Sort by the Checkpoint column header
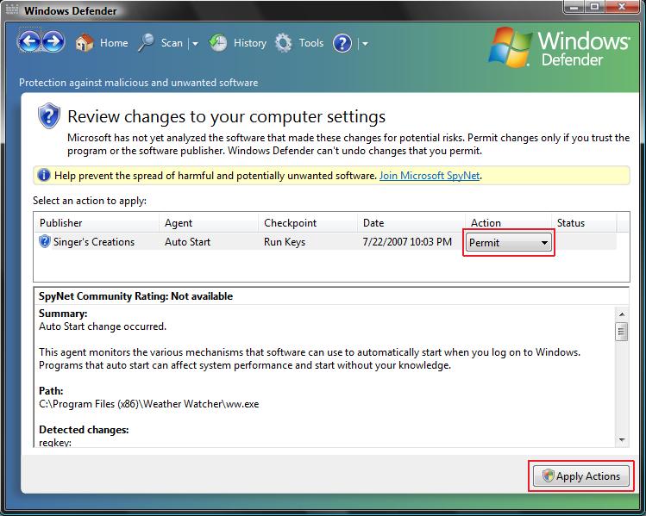The height and width of the screenshot is (516, 646). pyautogui.click(x=308, y=222)
